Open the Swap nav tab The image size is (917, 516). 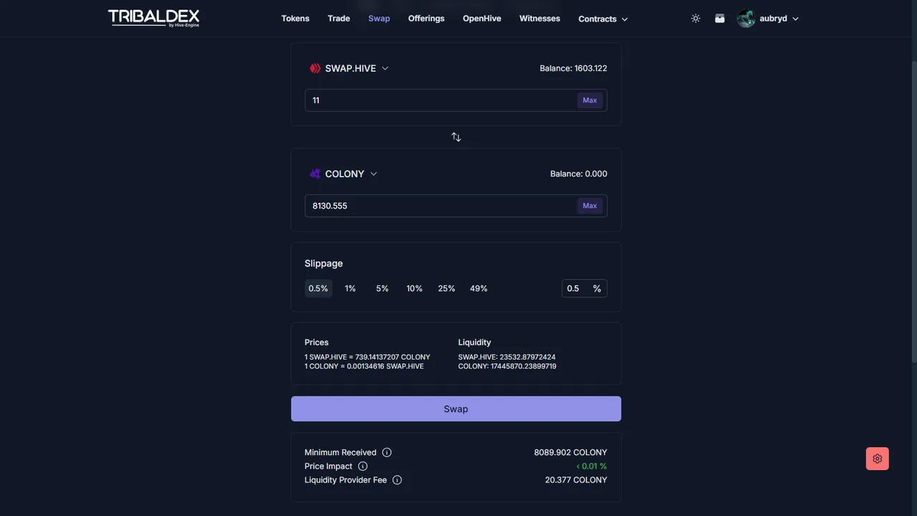tap(379, 19)
